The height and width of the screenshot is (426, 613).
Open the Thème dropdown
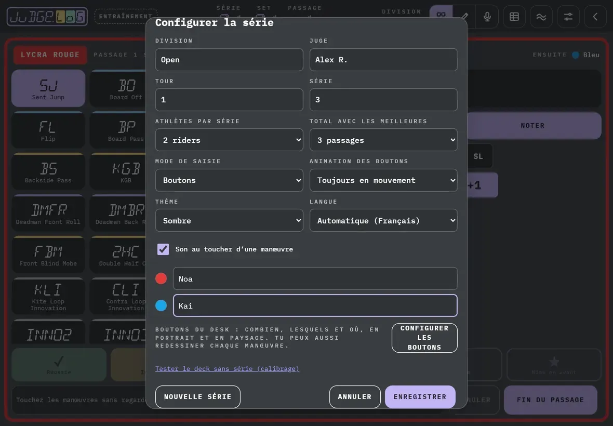[229, 220]
